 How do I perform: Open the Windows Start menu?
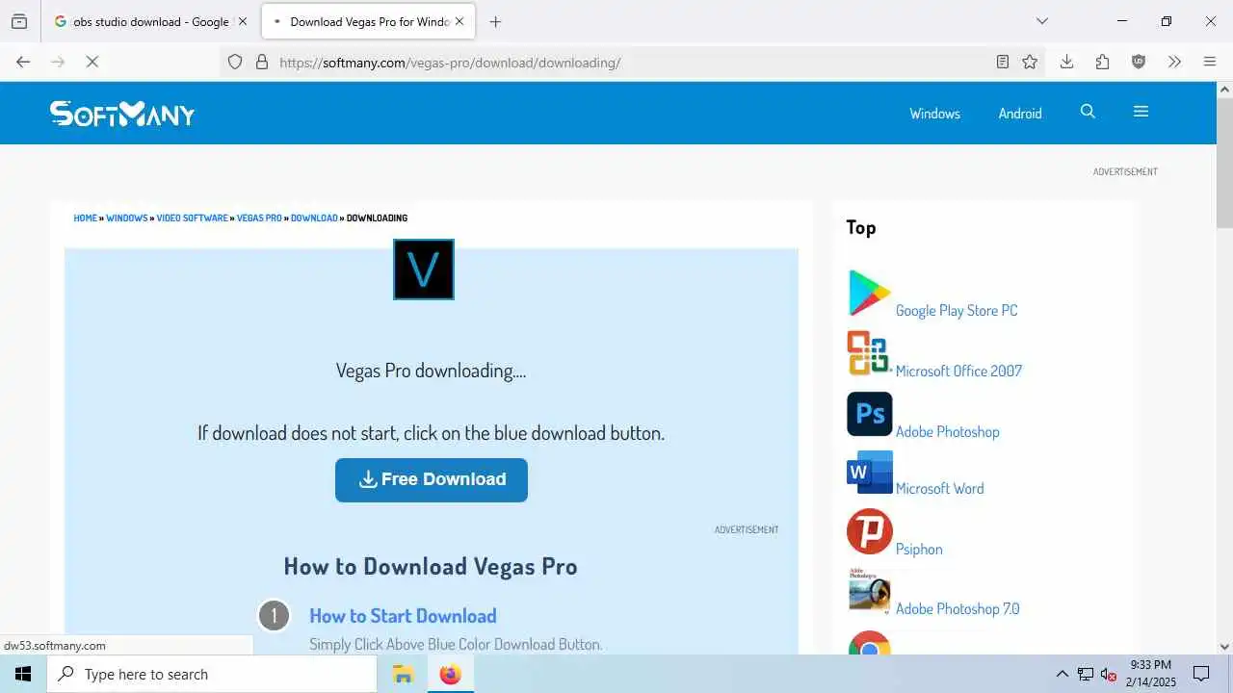point(23,674)
